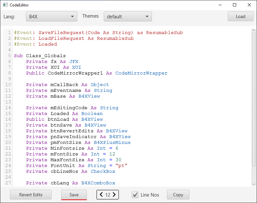Click 'mEventname' on line 11

pos(66,90)
